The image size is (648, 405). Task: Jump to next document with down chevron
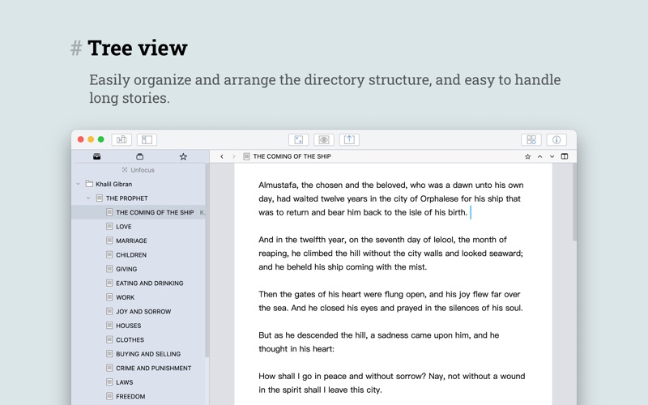point(552,156)
